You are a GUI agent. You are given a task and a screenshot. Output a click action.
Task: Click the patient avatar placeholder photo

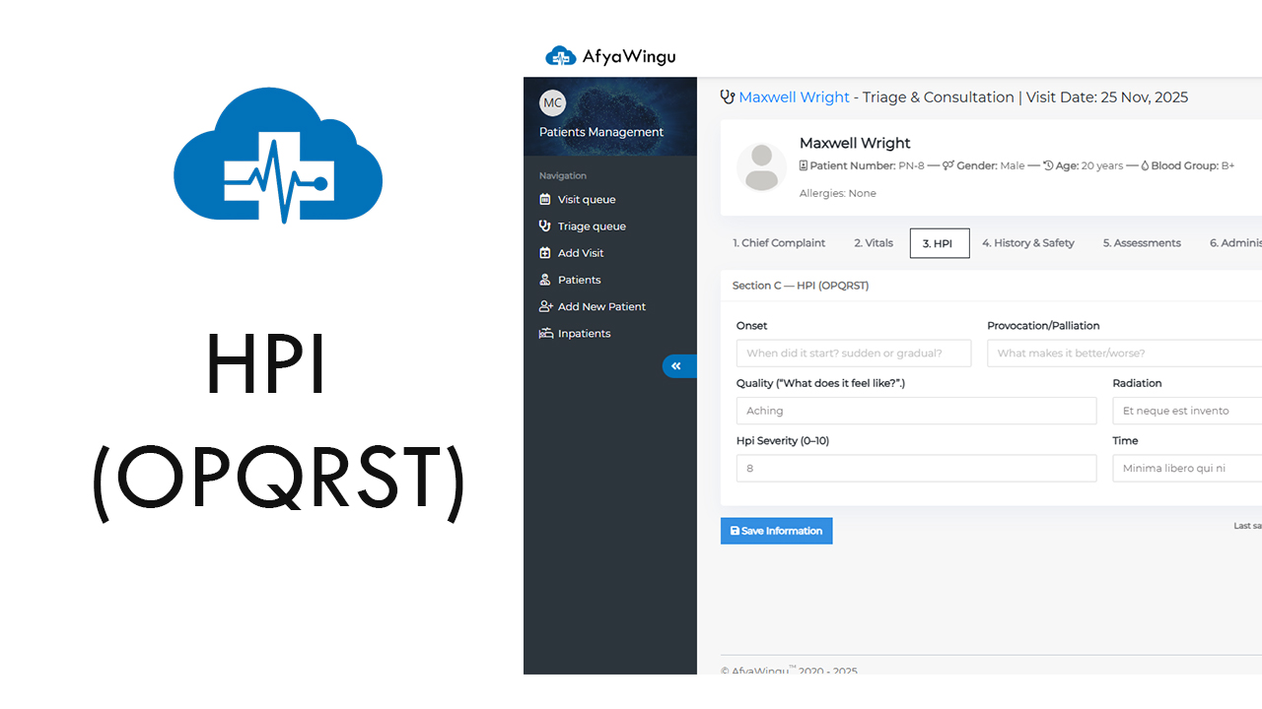tap(761, 167)
